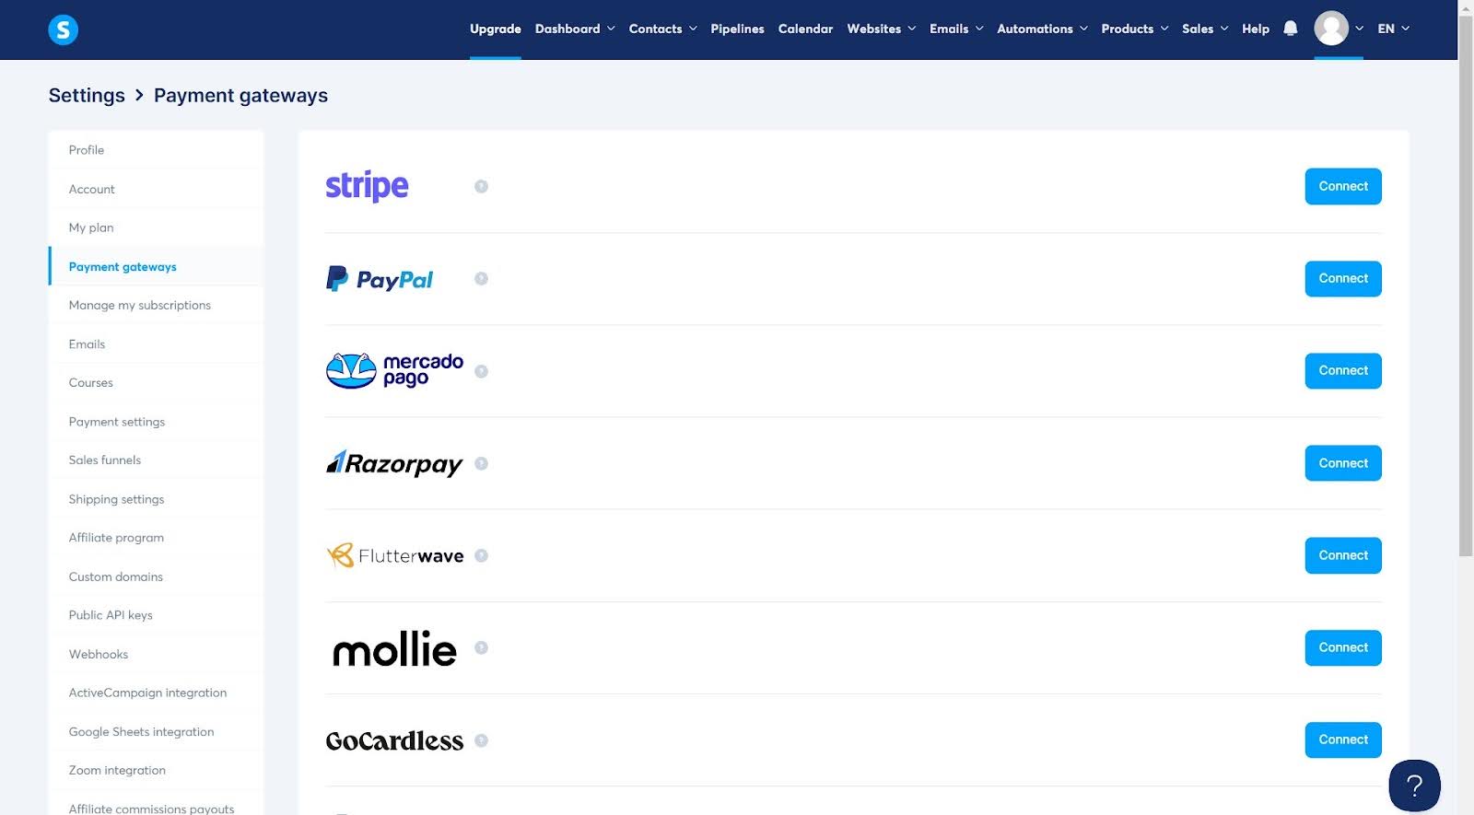Connect the Stripe payment gateway
Screen dimensions: 1474x815
click(x=1343, y=186)
